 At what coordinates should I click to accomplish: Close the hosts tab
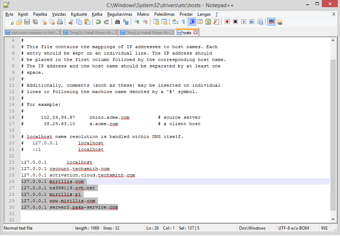[195, 32]
